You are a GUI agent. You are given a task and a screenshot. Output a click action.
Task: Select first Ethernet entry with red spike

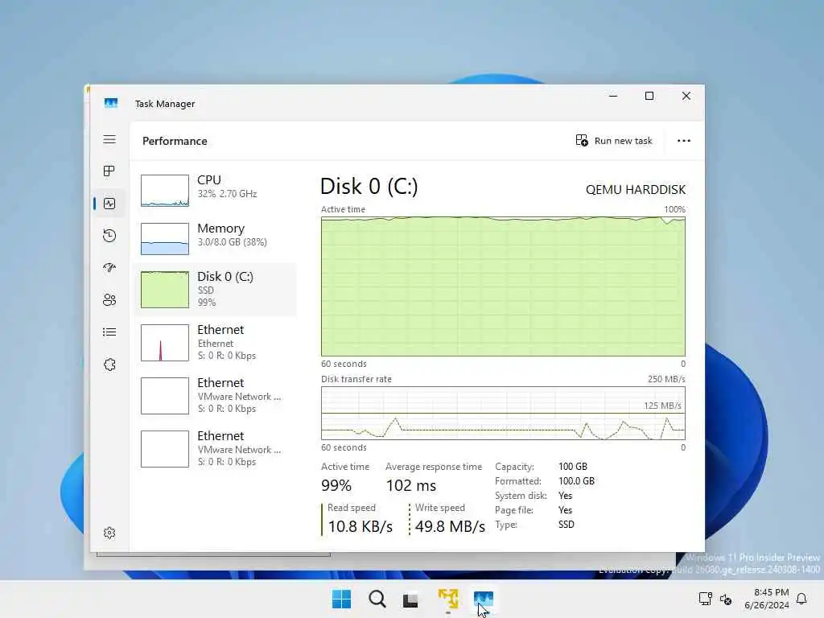(216, 343)
